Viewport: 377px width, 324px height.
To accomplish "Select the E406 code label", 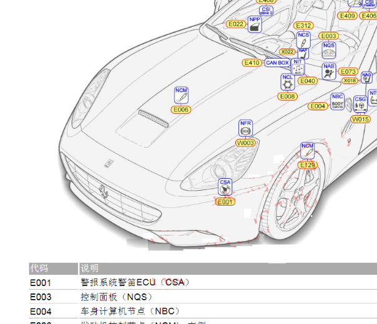I will [x=369, y=16].
